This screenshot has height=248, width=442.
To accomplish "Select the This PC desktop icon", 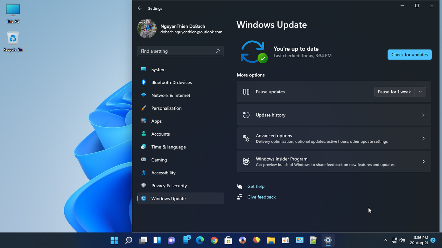I will [13, 14].
